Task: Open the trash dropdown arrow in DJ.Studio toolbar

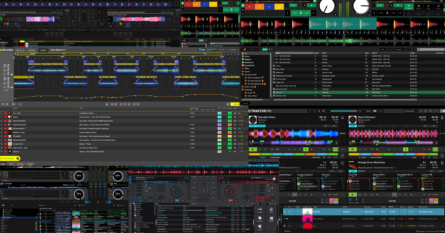Action: click(x=15, y=104)
